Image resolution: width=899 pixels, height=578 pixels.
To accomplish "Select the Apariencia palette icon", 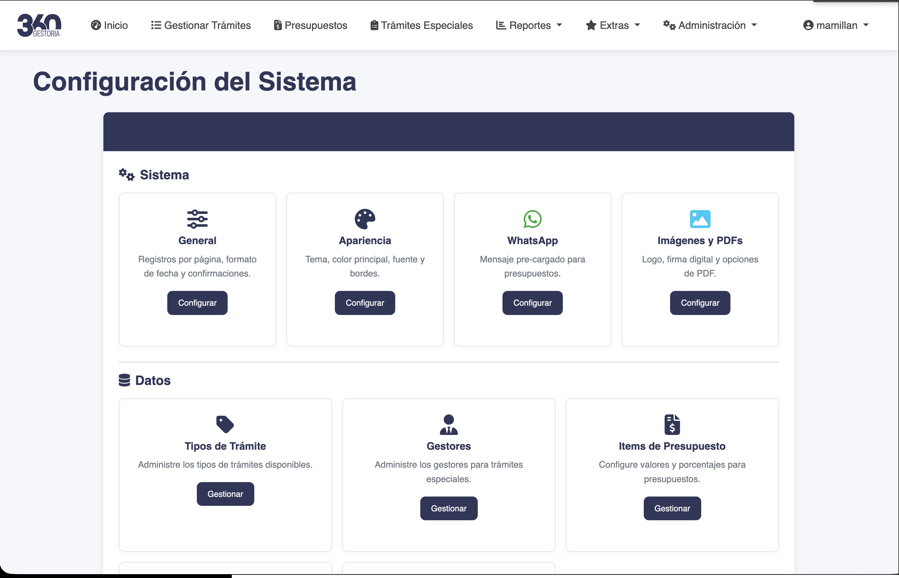I will tap(364, 219).
